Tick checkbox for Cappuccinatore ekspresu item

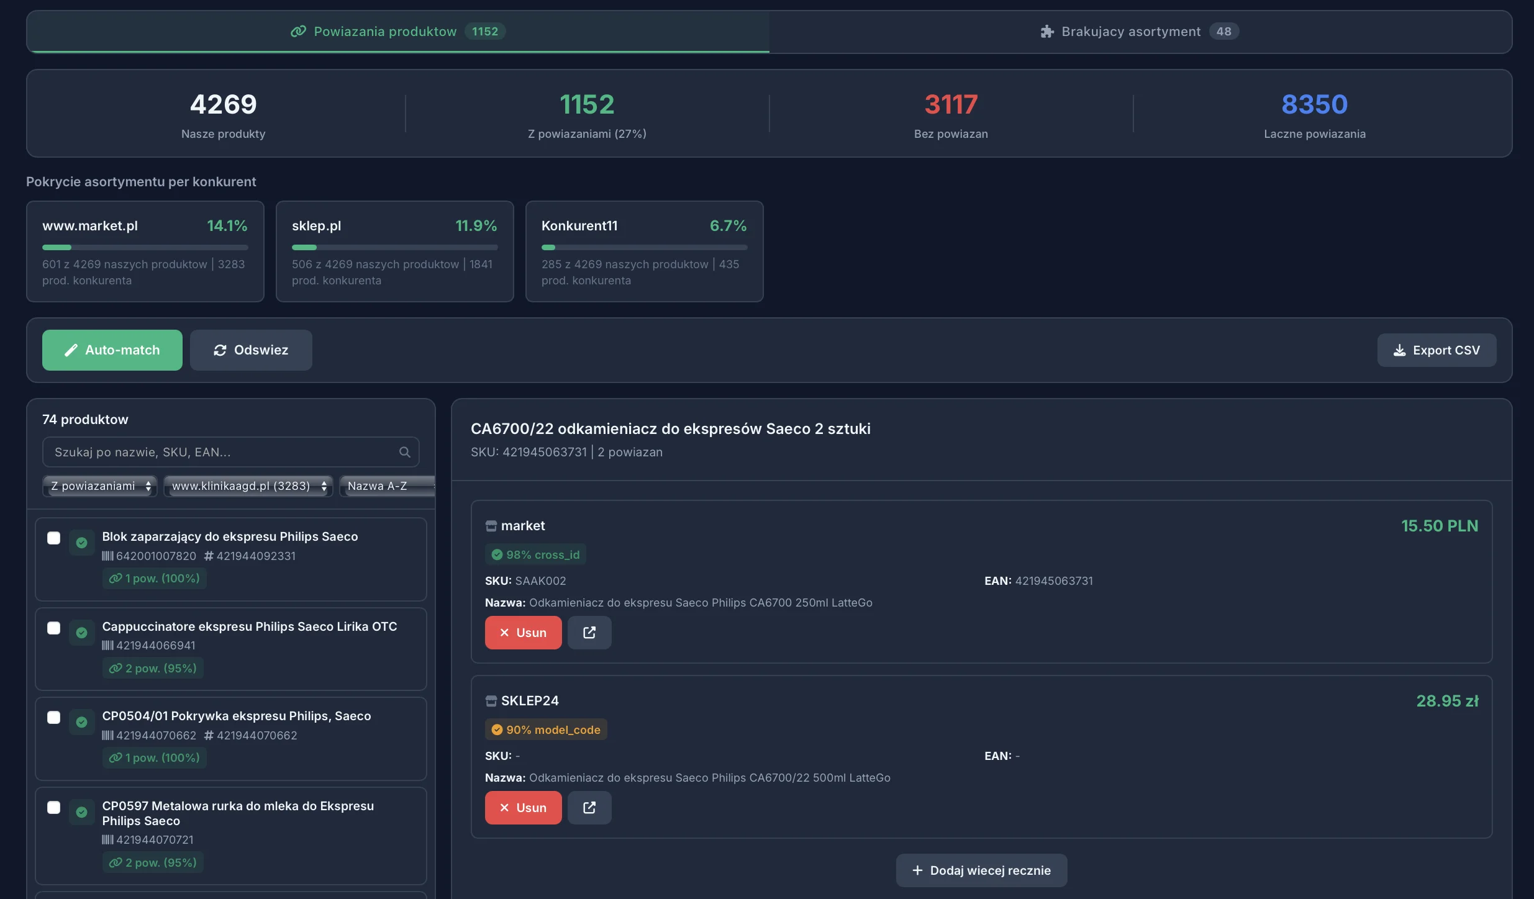[x=54, y=628]
